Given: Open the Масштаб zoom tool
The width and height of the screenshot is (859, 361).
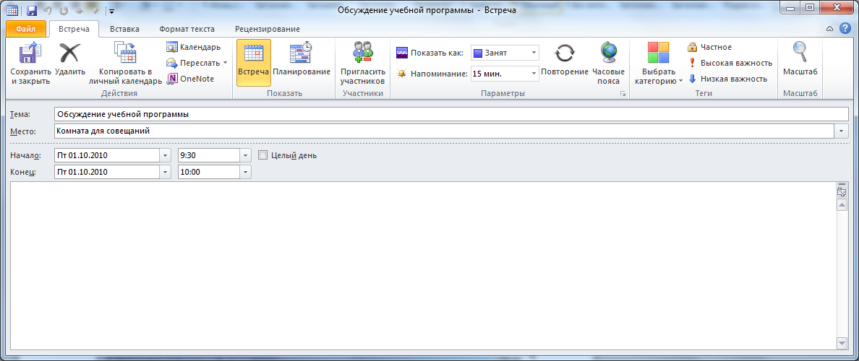Looking at the screenshot, I should (x=800, y=62).
